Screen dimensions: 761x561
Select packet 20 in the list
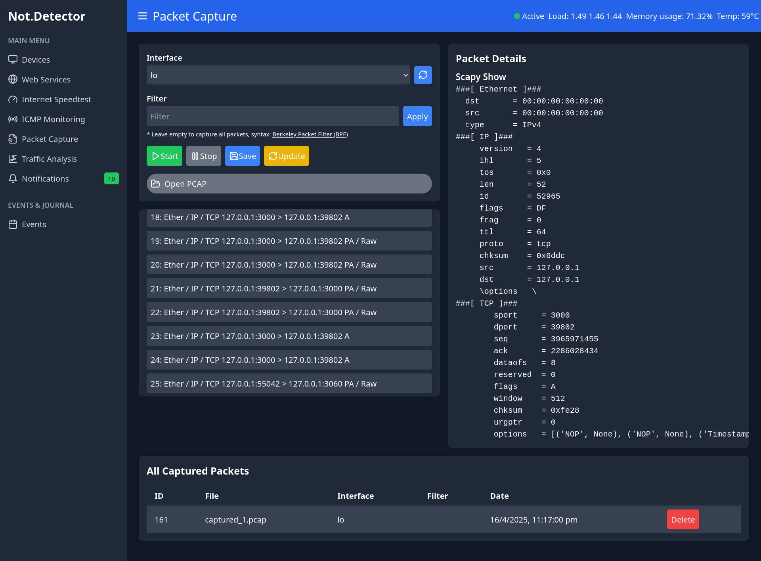(289, 264)
